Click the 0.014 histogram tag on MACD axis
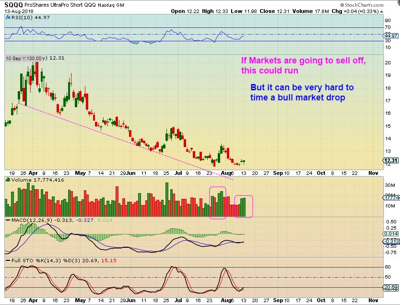 tap(391, 234)
